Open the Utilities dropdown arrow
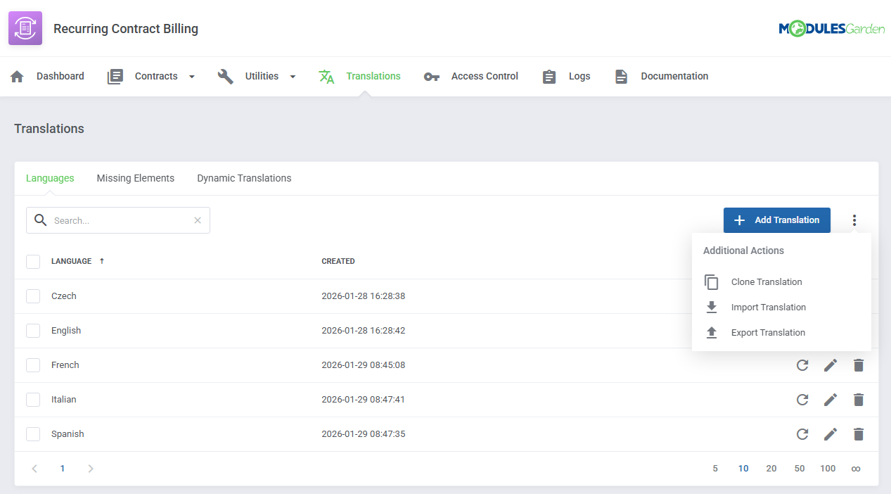The width and height of the screenshot is (891, 494). [293, 76]
